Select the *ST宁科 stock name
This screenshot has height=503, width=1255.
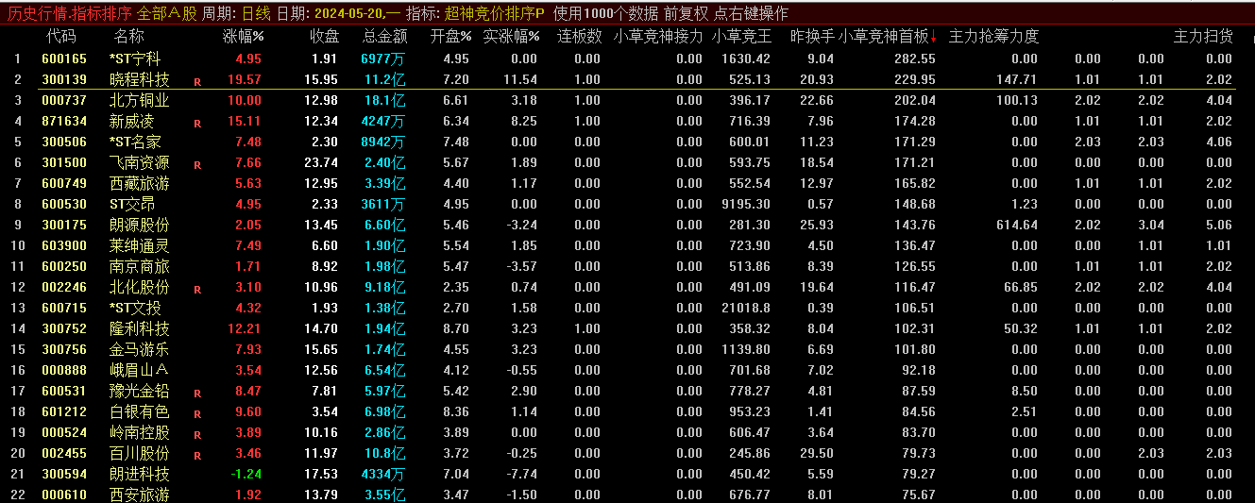[x=135, y=59]
